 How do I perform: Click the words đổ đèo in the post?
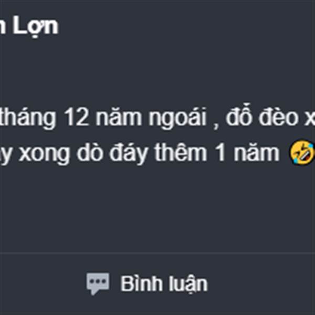[x=262, y=115]
